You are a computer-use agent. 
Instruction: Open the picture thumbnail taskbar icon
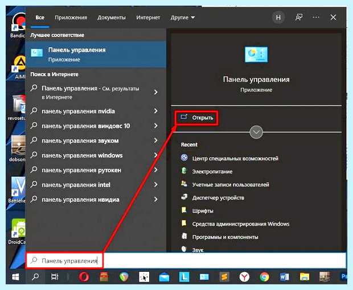click(325, 277)
